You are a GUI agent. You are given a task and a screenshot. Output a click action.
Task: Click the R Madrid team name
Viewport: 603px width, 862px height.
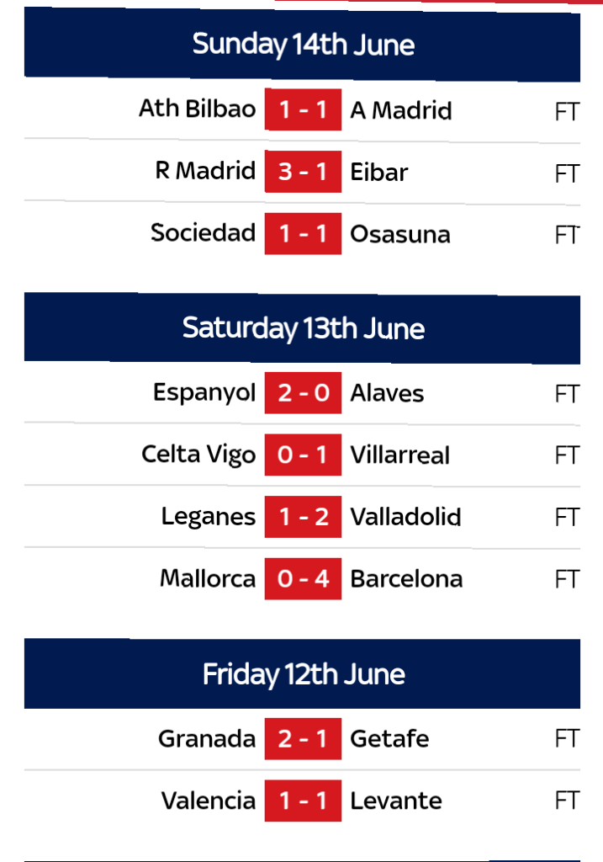point(205,172)
